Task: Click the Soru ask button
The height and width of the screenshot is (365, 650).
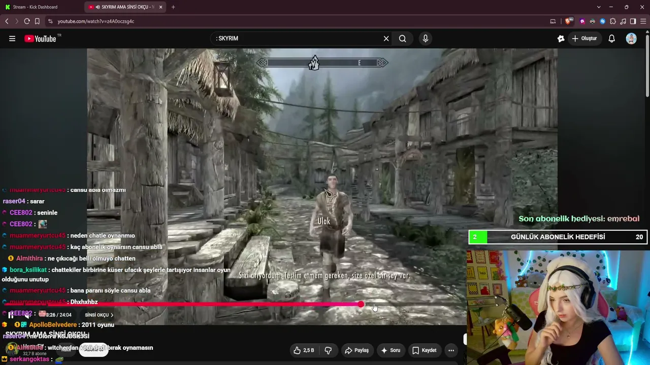Action: pyautogui.click(x=391, y=350)
